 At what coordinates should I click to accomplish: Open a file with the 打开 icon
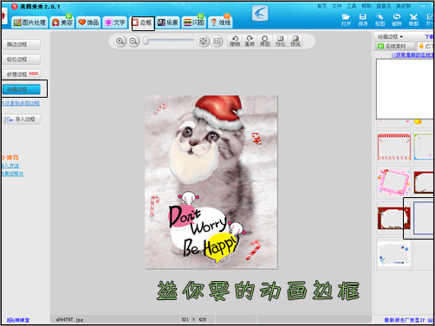pos(346,20)
